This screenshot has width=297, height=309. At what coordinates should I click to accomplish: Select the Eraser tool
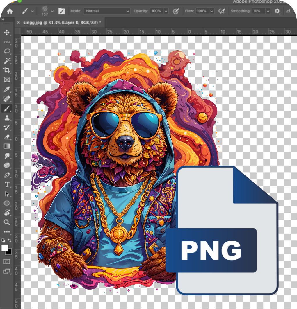pyautogui.click(x=7, y=137)
